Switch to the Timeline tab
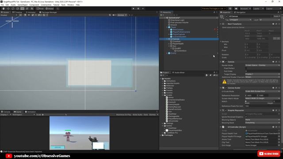Screen dimensions: 283x159 pos(17,12)
